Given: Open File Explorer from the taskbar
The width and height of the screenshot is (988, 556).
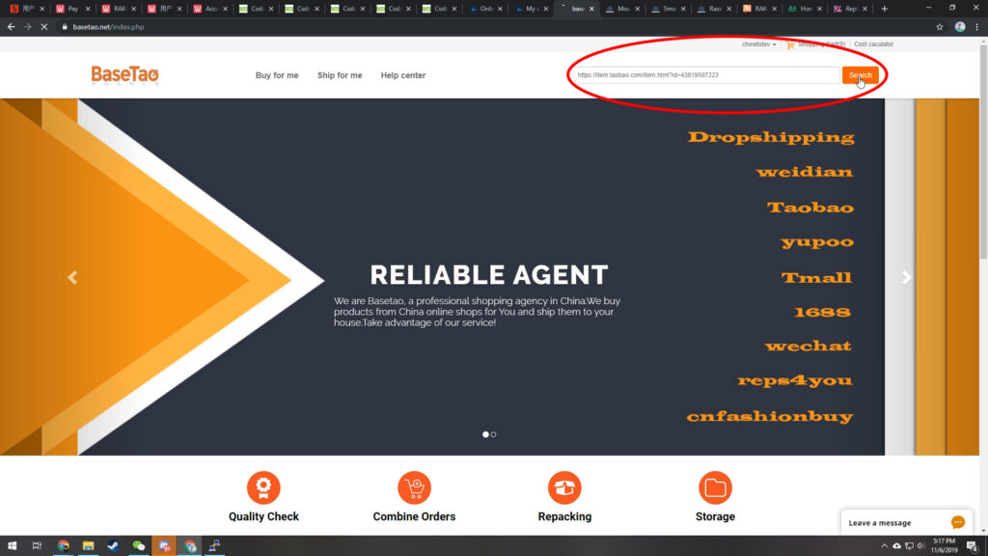Looking at the screenshot, I should tap(88, 546).
